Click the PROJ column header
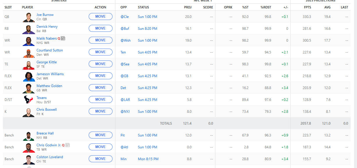This screenshot has width=357, height=168. coord(188,7)
